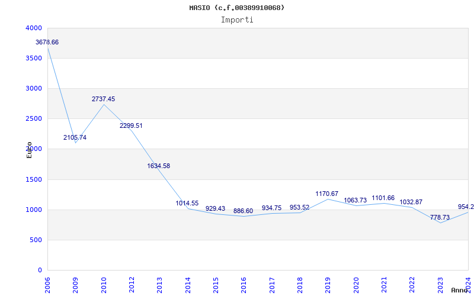Click the 886.60 value label
474x296 pixels.
click(243, 211)
